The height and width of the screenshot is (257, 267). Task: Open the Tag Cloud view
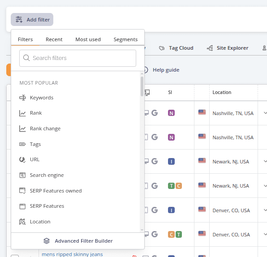coord(176,48)
